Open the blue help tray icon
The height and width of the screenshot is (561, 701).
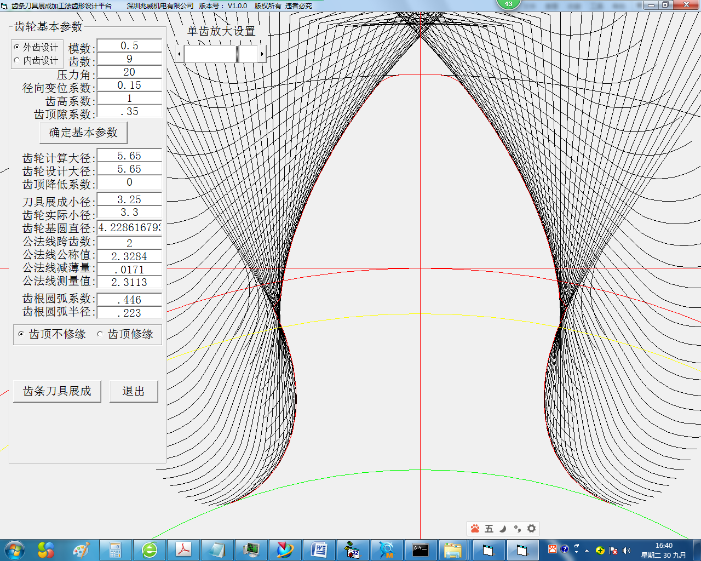click(565, 549)
